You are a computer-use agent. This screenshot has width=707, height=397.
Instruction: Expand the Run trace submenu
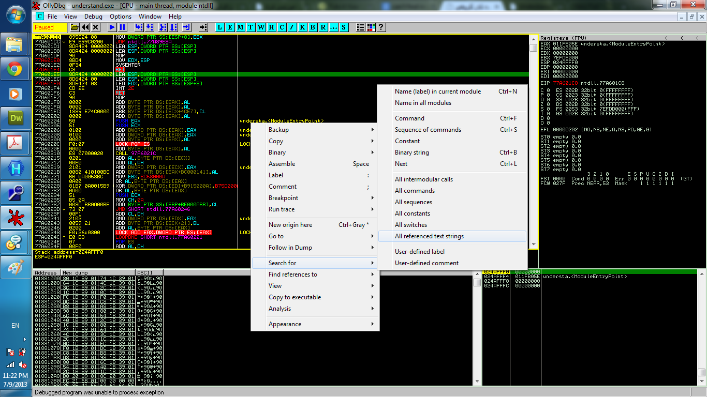tap(315, 209)
